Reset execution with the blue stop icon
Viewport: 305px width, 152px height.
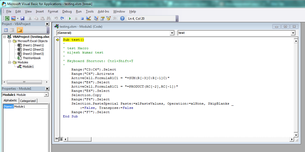tap(82, 19)
